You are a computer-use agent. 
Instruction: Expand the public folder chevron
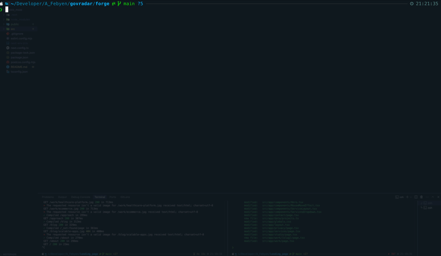click(x=4, y=24)
